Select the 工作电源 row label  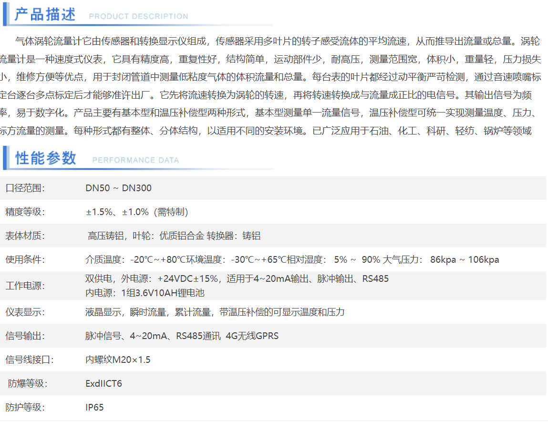tap(25, 286)
